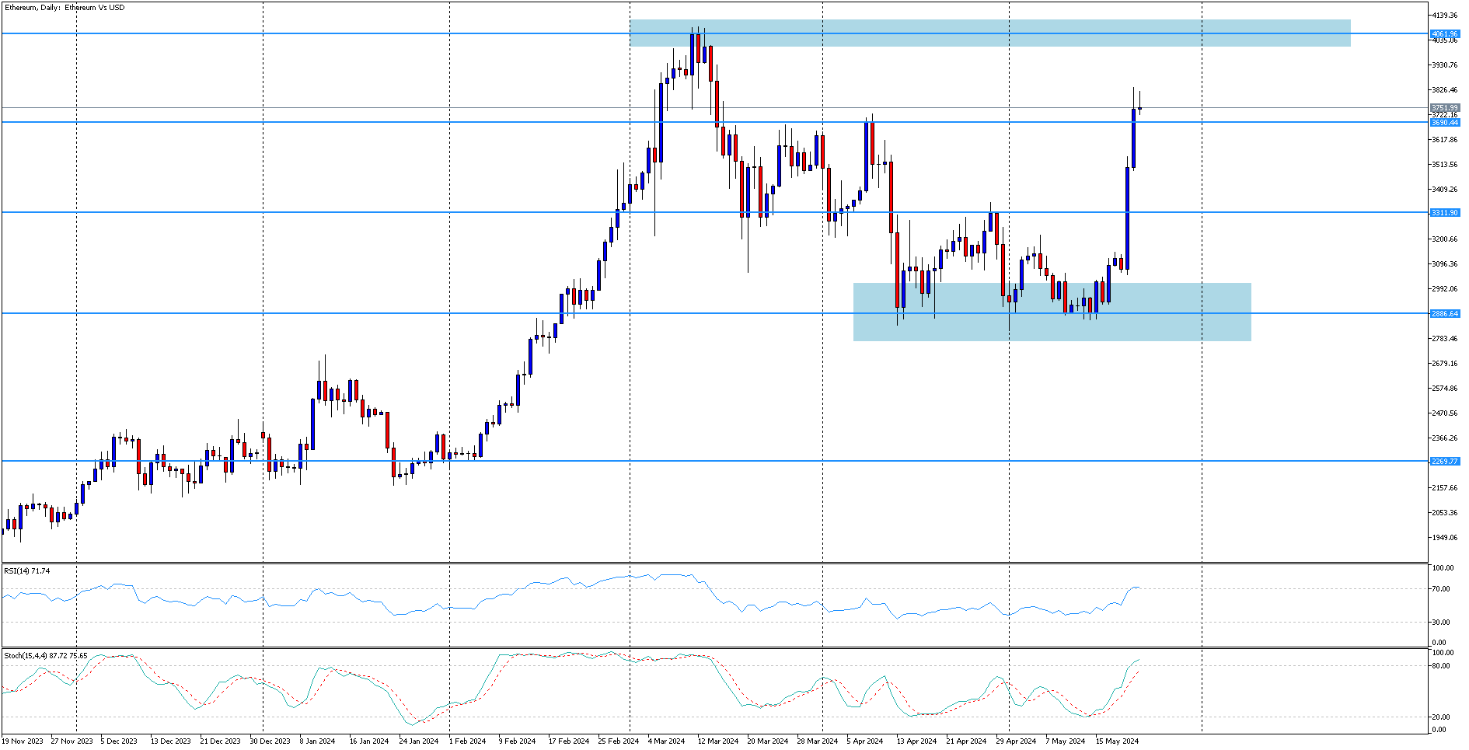Click the 21 Apr 2024 date label
This screenshot has height=750, width=1469.
tap(966, 741)
